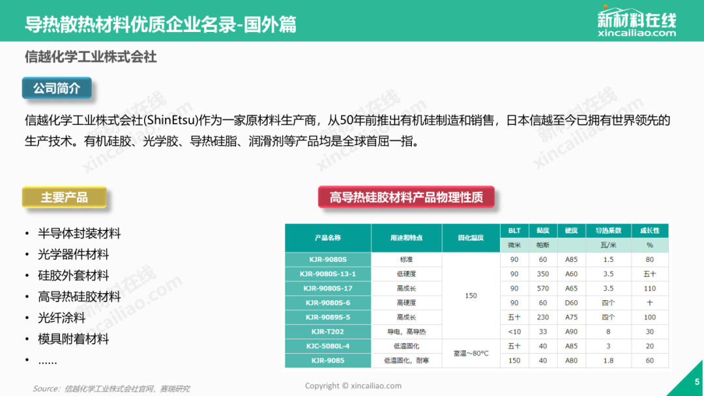704x396 pixels.
Task: Click the 新材料在线 xincailiao.com logo
Action: tap(636, 21)
